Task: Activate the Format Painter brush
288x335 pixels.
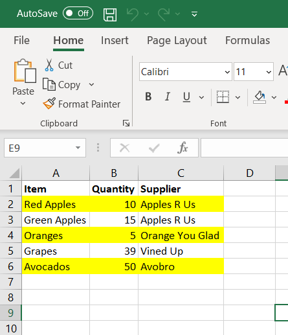Action: (x=82, y=104)
